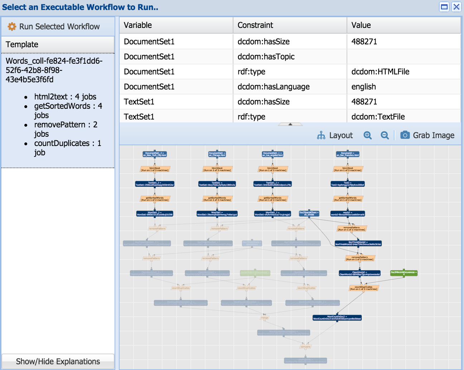Select the en_San_Francisco.html document node

click(x=347, y=154)
